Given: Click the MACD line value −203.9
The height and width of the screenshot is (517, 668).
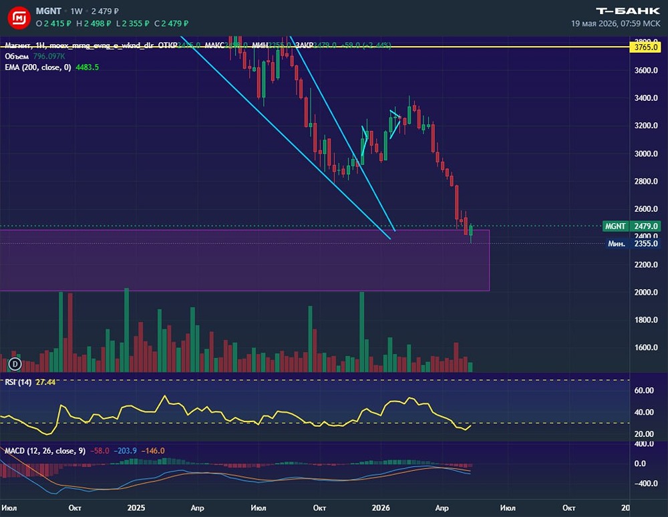Looking at the screenshot, I should (x=126, y=451).
